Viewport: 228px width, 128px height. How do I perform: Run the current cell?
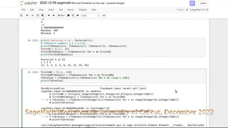(x=61, y=16)
